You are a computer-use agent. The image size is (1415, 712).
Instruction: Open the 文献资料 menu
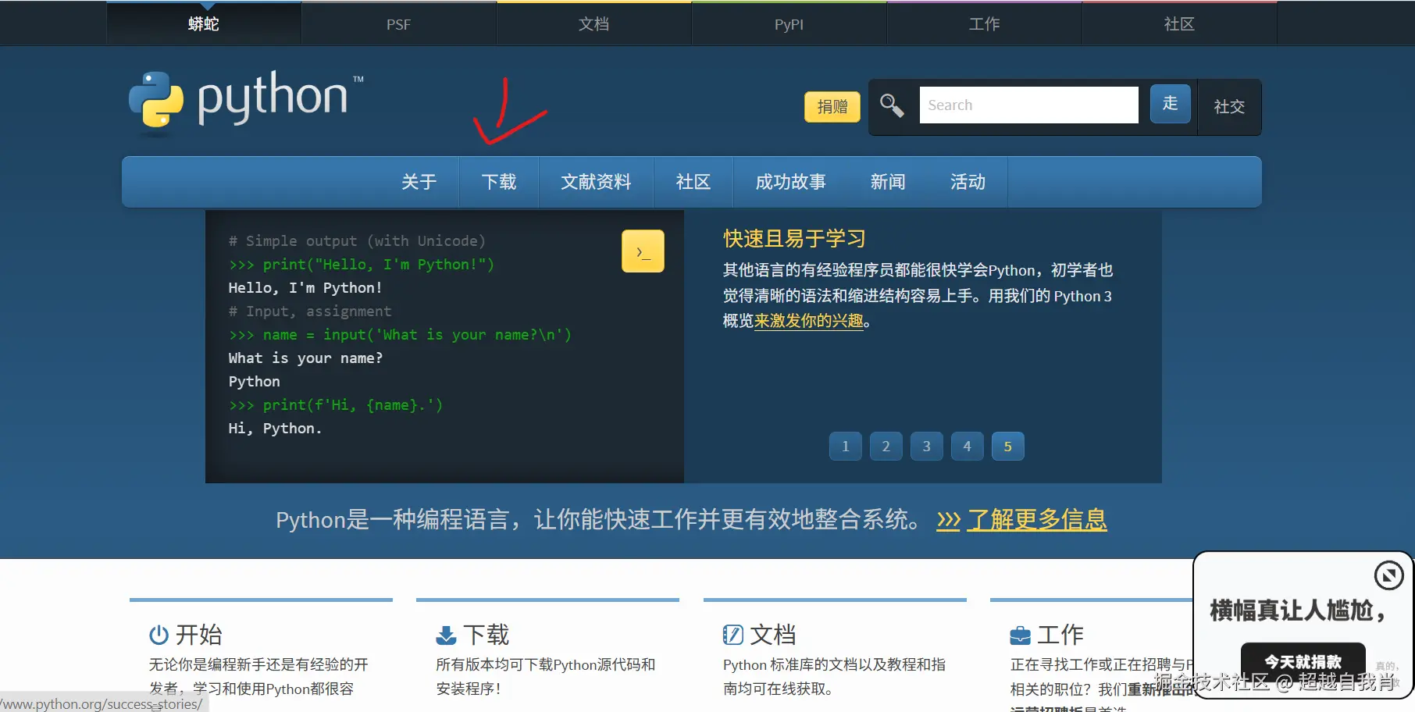(x=596, y=182)
